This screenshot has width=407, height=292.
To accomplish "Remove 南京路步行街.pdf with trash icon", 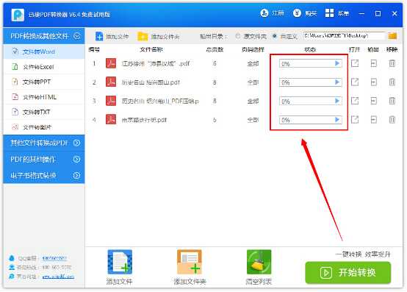I will coord(392,119).
